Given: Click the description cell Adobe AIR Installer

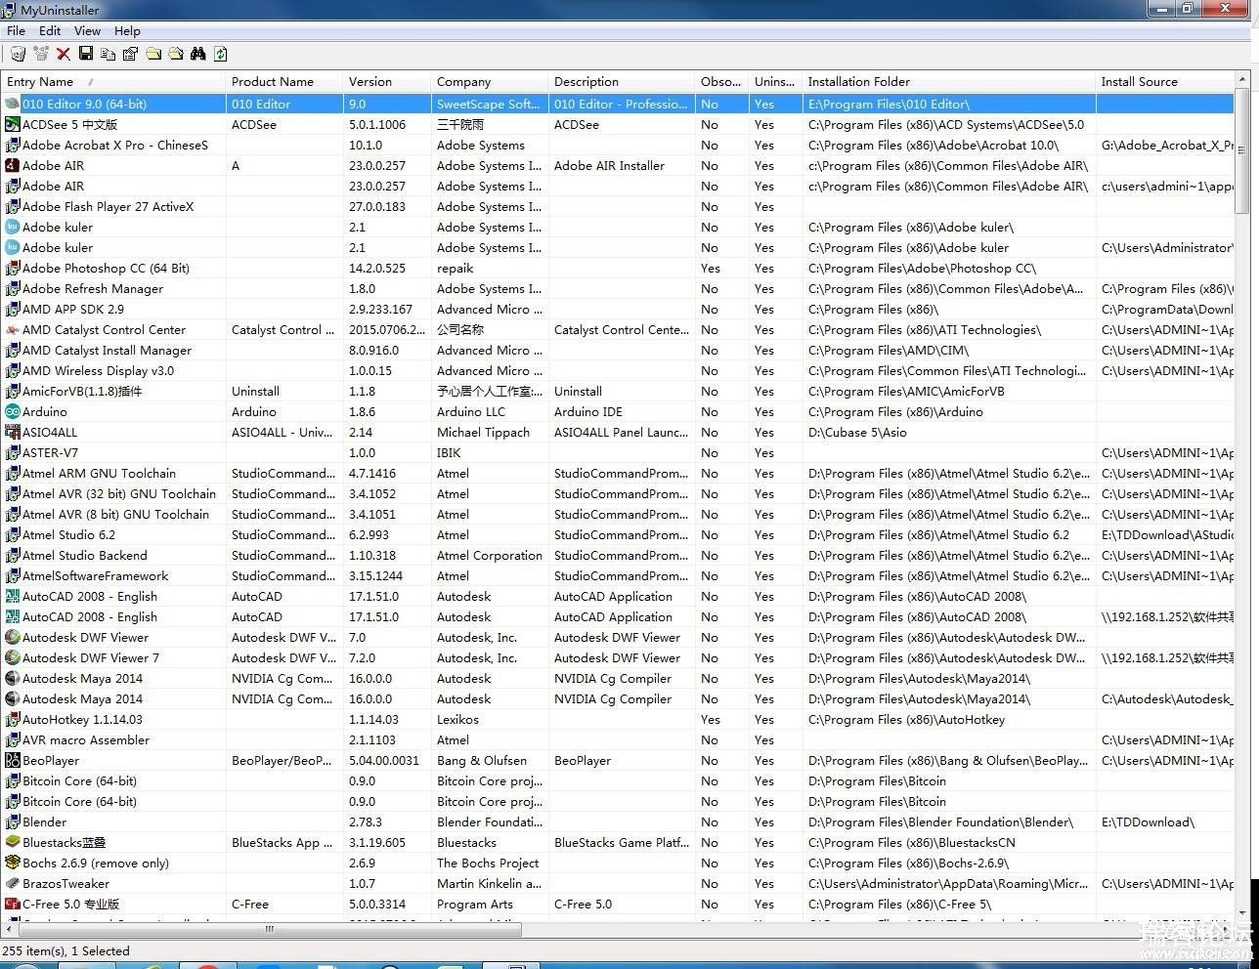Looking at the screenshot, I should [x=609, y=165].
